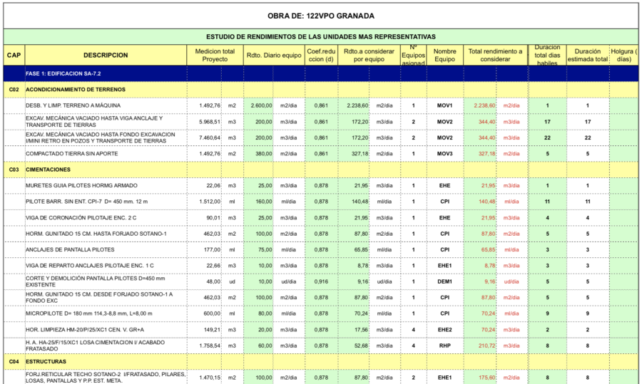Viewport: 642px width, 384px height.
Task: Click the "Rdto. Diario equipo" header cell
Action: 274,55
